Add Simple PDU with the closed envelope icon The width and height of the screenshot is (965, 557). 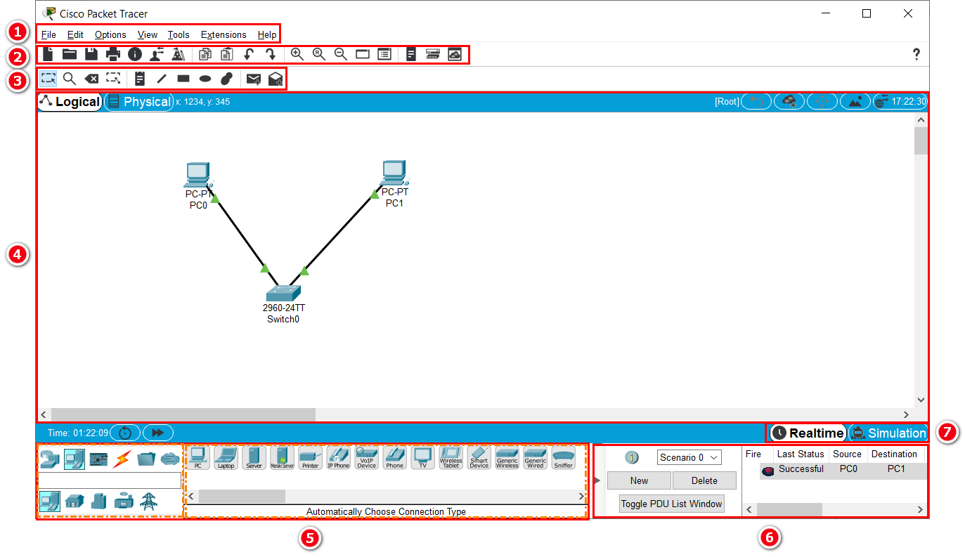pyautogui.click(x=254, y=79)
